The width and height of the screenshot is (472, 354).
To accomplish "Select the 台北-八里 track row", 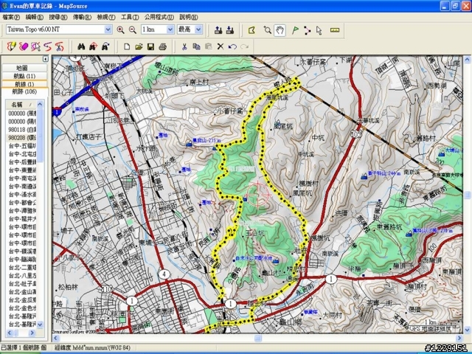I will pyautogui.click(x=21, y=276).
